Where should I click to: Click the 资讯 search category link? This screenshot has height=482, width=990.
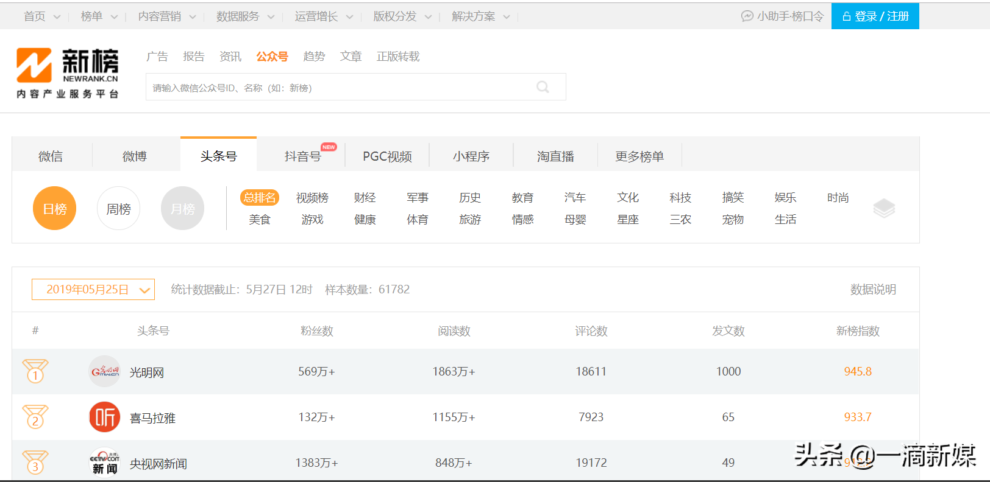[230, 57]
